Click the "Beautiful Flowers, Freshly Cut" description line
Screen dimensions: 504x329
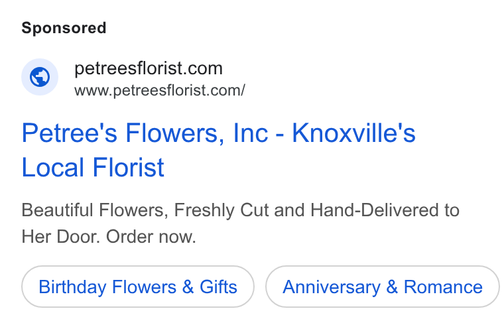[x=241, y=210]
